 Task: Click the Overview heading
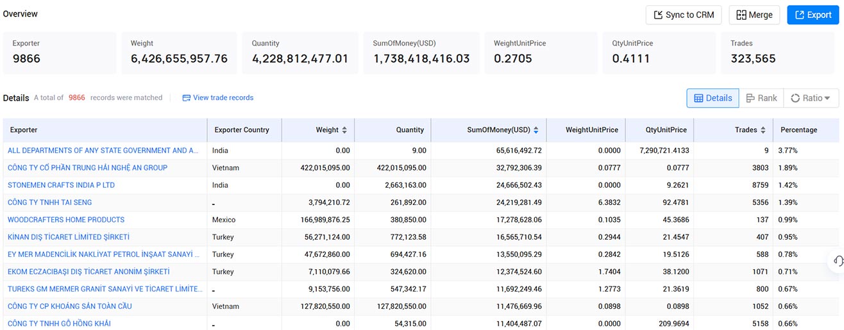[x=21, y=14]
